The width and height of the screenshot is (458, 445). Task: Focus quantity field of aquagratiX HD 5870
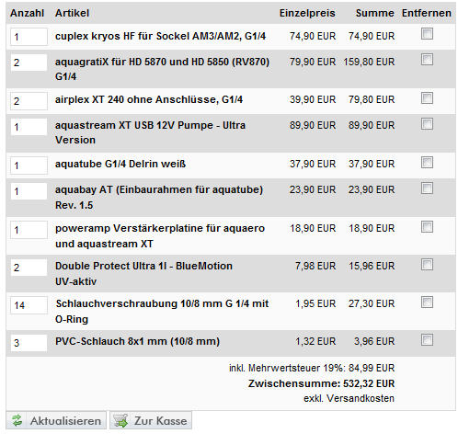pos(29,63)
